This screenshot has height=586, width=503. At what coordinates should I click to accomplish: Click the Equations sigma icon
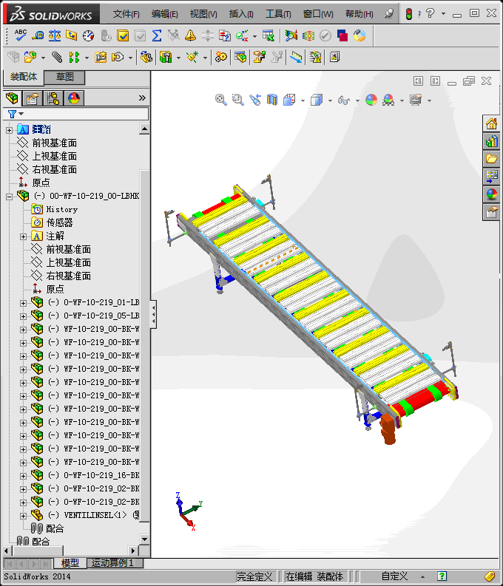tap(157, 35)
